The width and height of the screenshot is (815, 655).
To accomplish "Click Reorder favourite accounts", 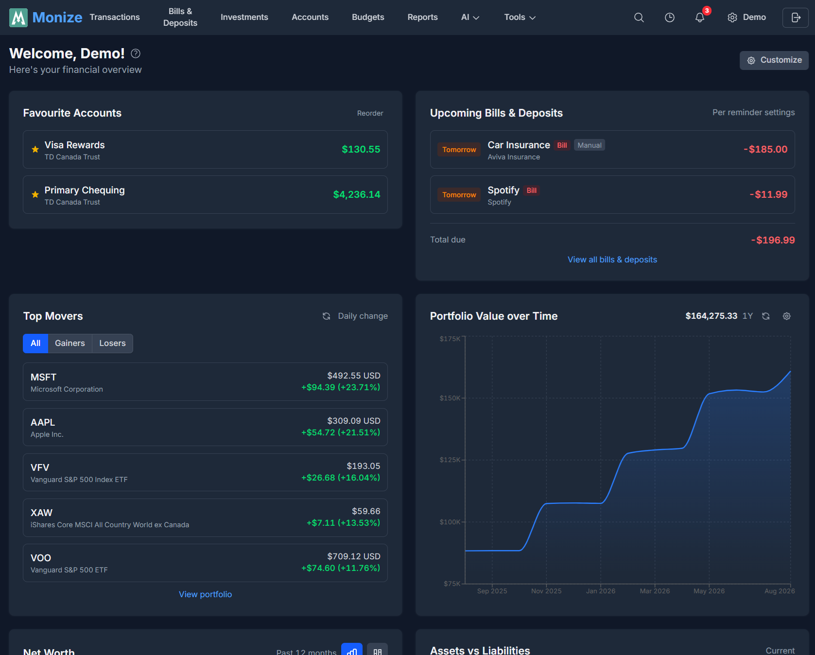I will 370,113.
